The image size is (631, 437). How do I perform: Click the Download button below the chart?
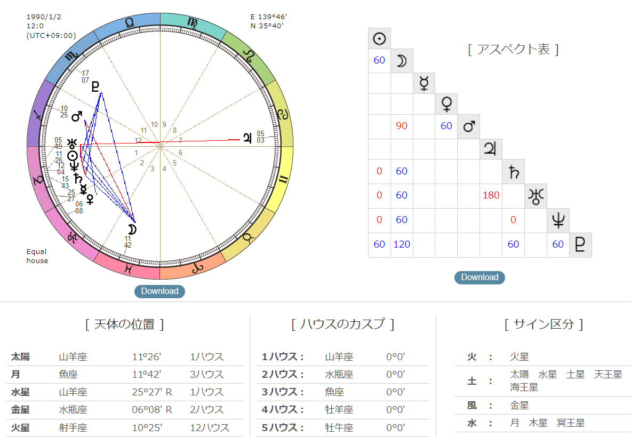(x=159, y=291)
